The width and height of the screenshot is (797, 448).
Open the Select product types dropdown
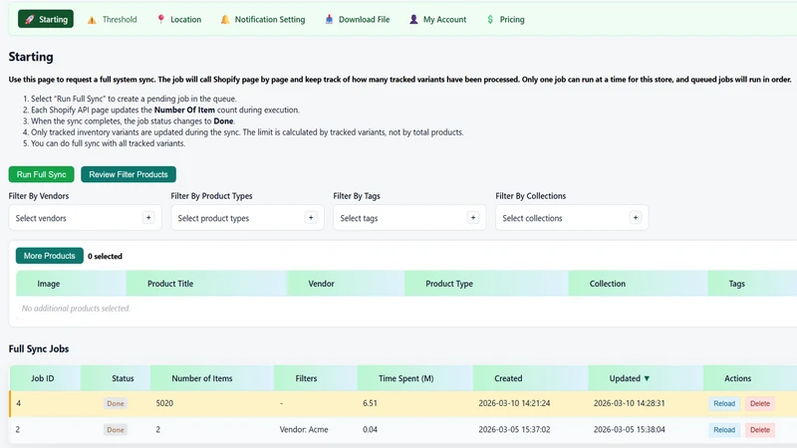(247, 218)
